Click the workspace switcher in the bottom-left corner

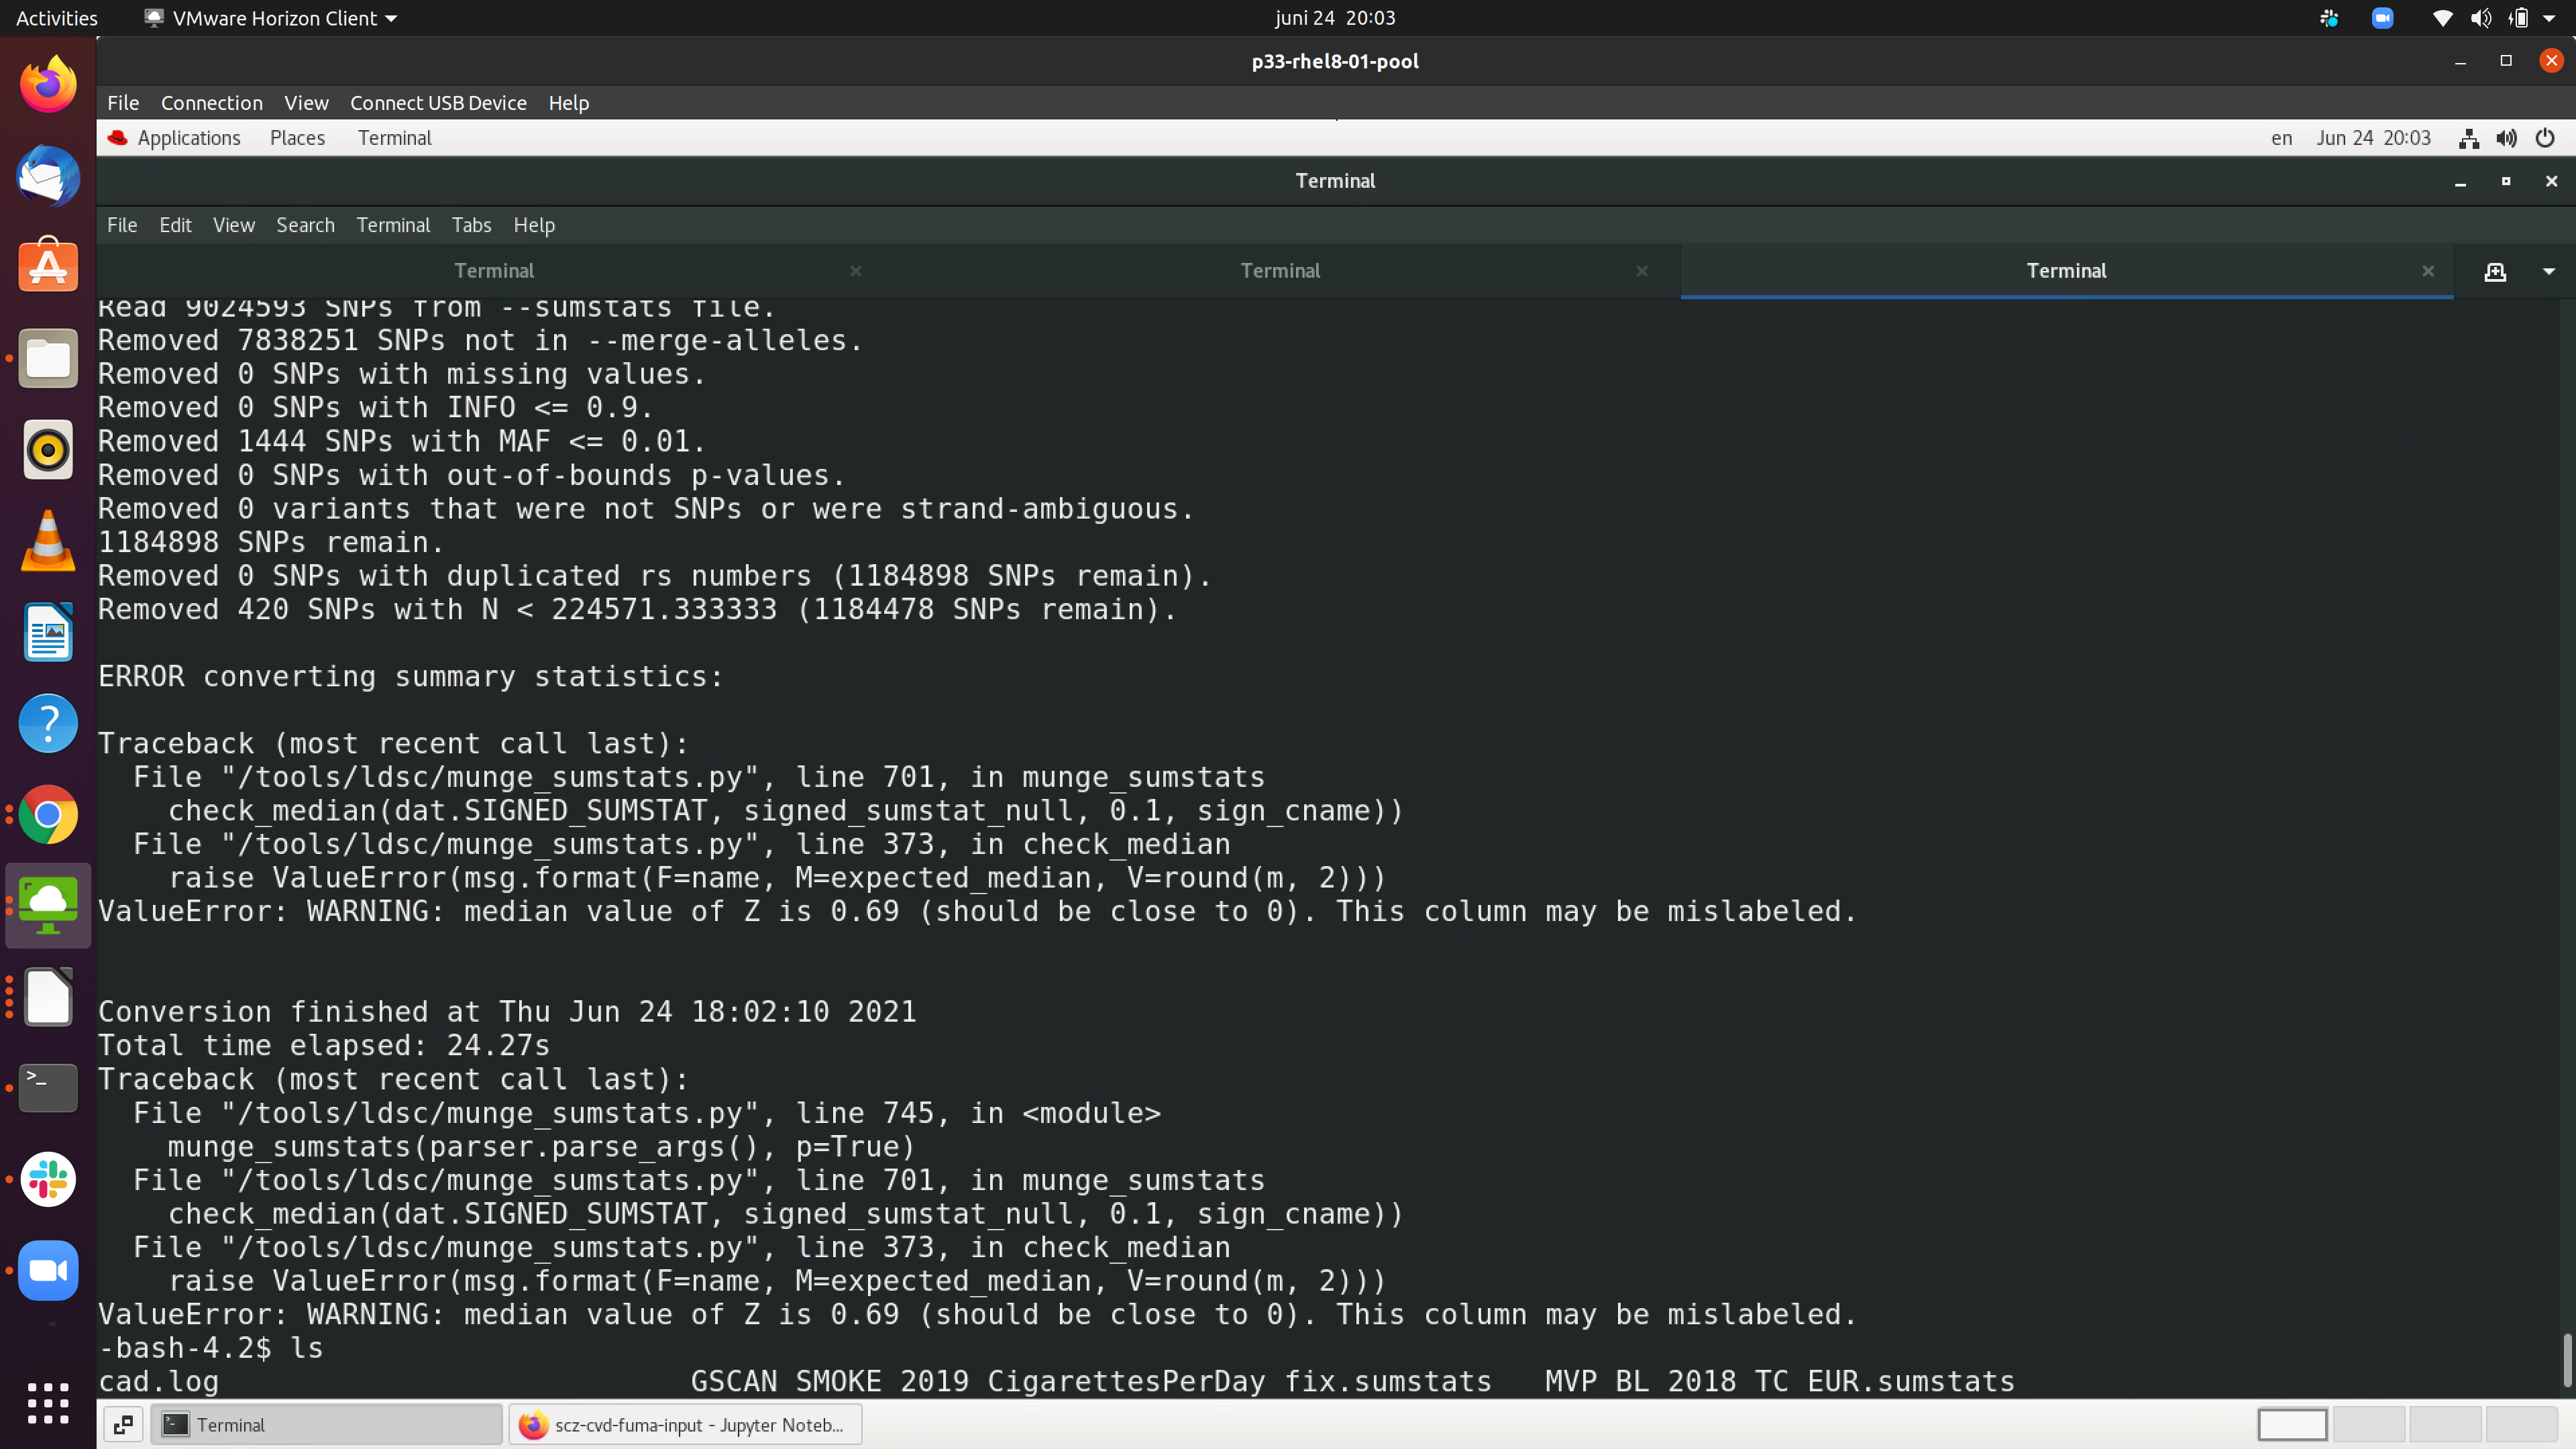[122, 1424]
